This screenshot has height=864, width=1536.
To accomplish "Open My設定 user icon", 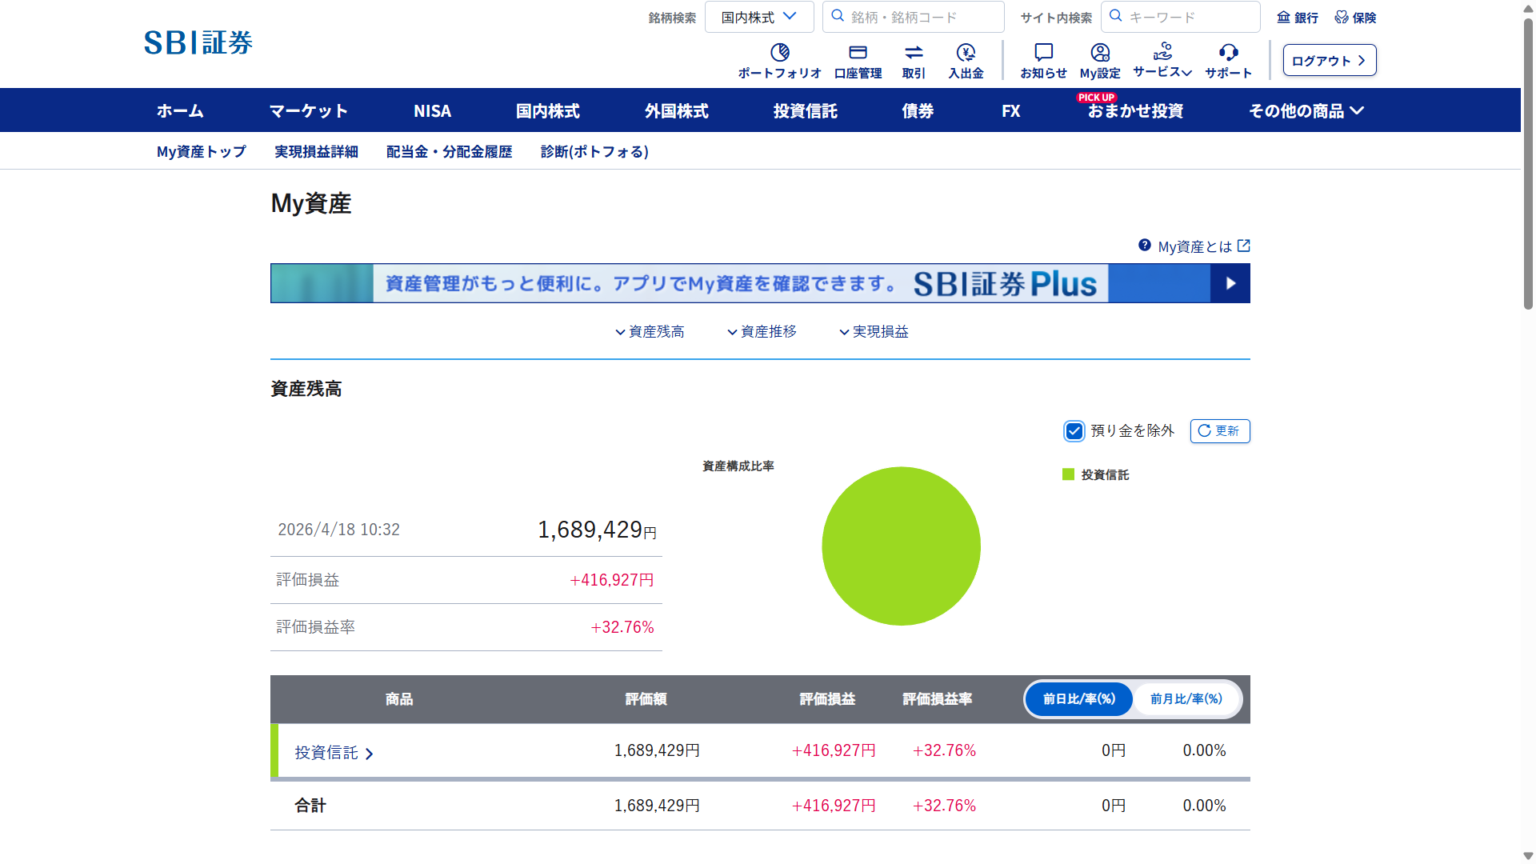I will [1100, 53].
